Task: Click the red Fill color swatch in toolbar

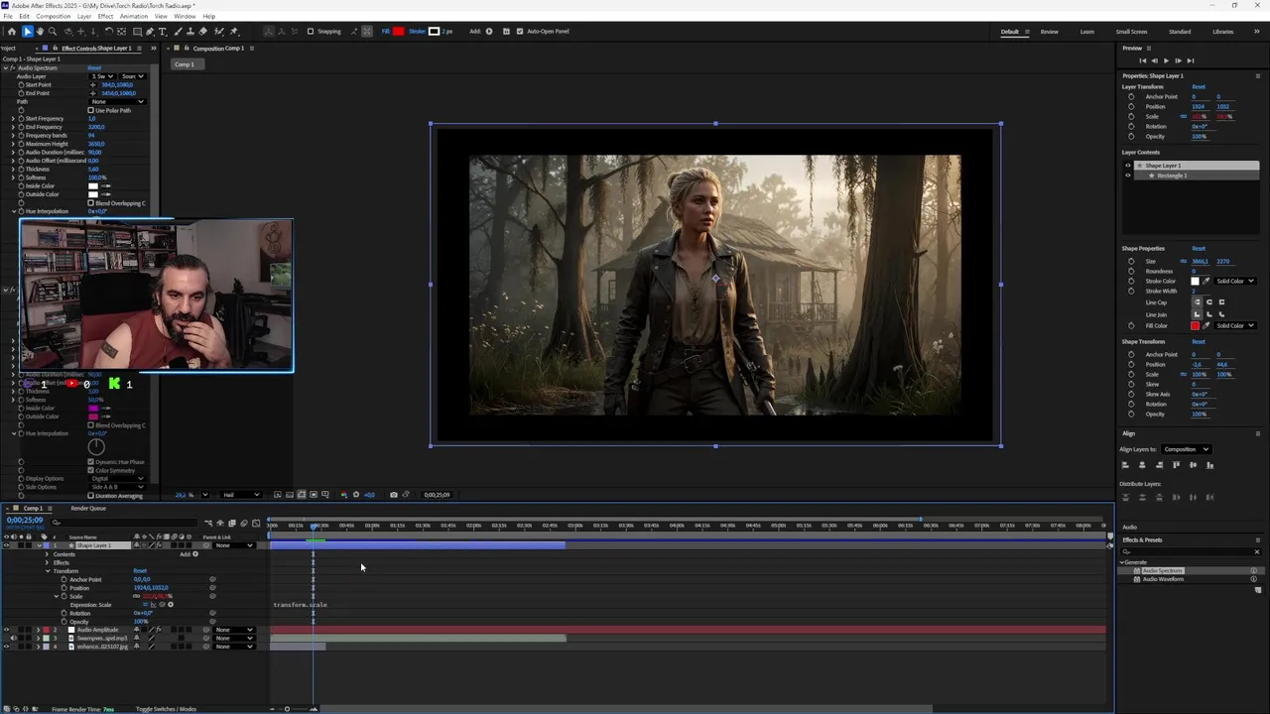Action: (x=399, y=32)
